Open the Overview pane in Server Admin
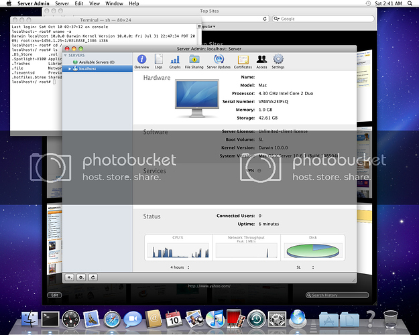This screenshot has height=335, width=419. [x=141, y=62]
